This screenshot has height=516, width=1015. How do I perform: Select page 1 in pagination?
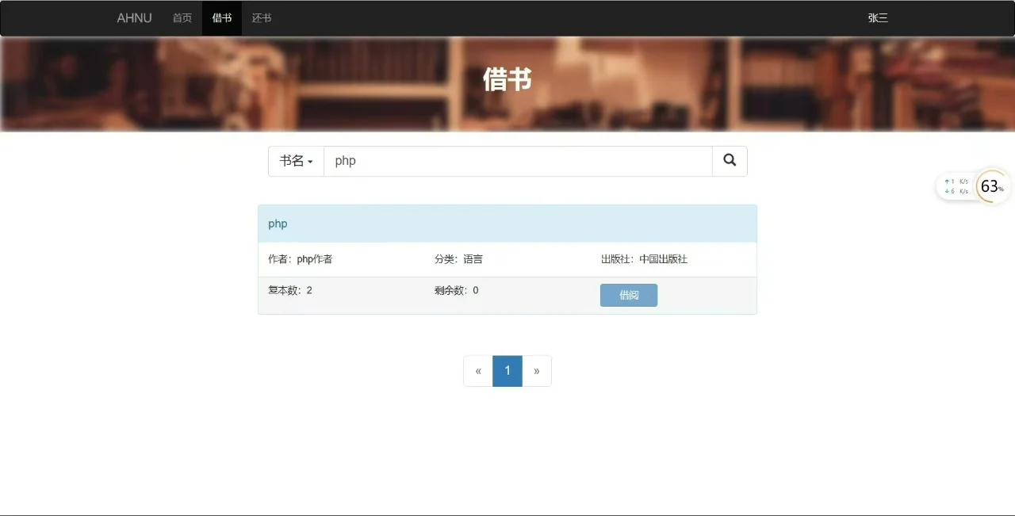click(x=507, y=370)
